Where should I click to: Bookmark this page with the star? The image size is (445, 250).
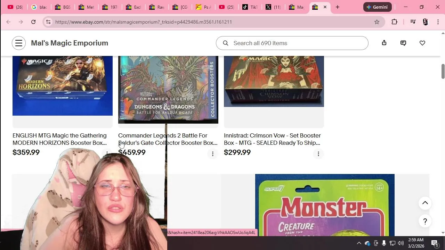tap(377, 22)
